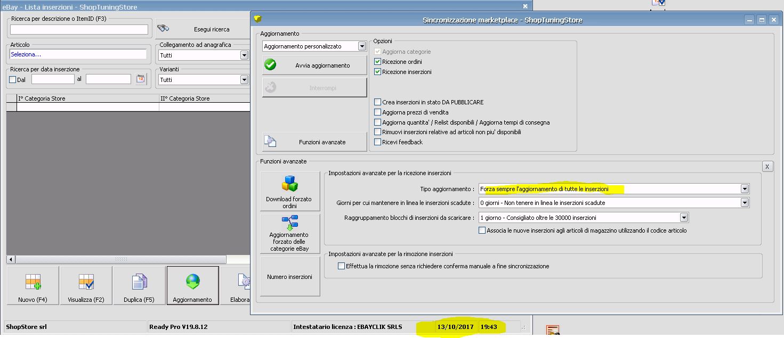Check Effettua la rimozione senza conferma manuale
This screenshot has width=784, height=338.
click(341, 266)
